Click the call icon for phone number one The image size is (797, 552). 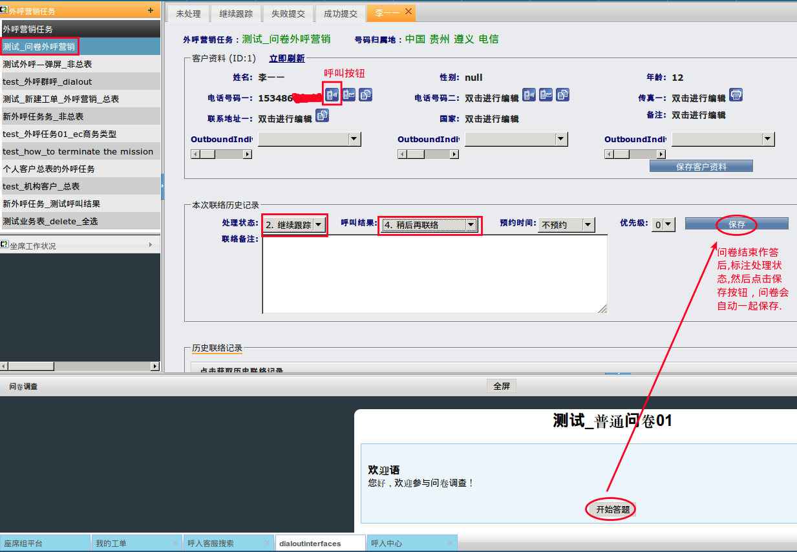[332, 96]
